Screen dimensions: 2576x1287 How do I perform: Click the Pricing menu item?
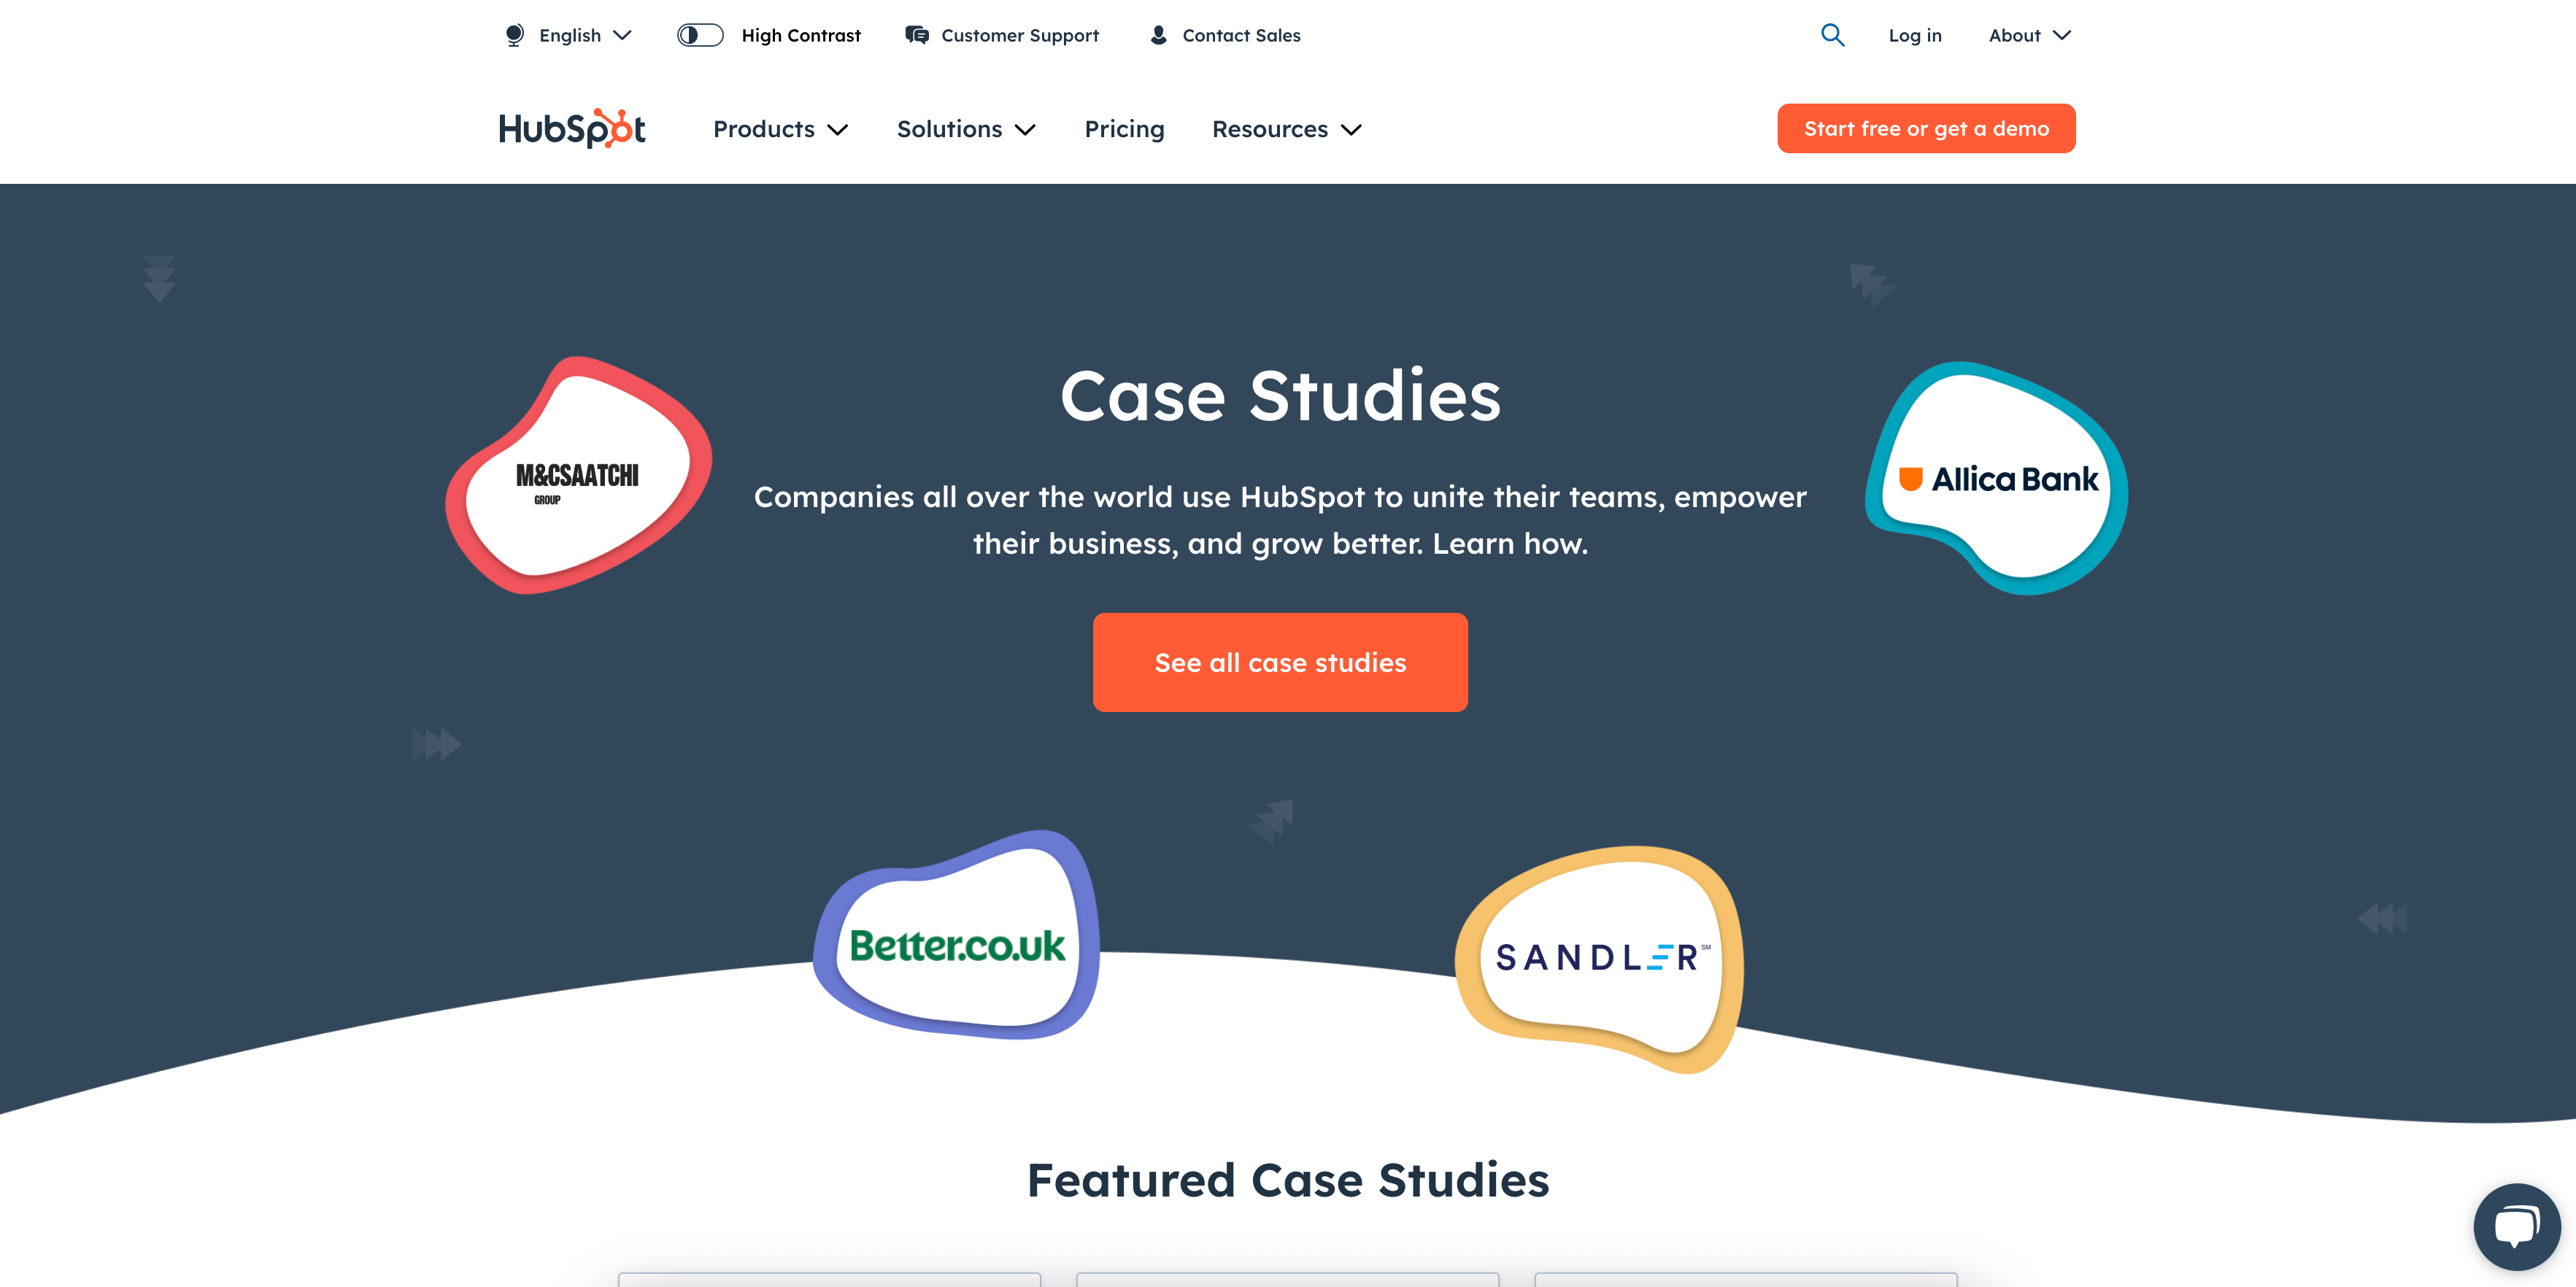tap(1124, 128)
